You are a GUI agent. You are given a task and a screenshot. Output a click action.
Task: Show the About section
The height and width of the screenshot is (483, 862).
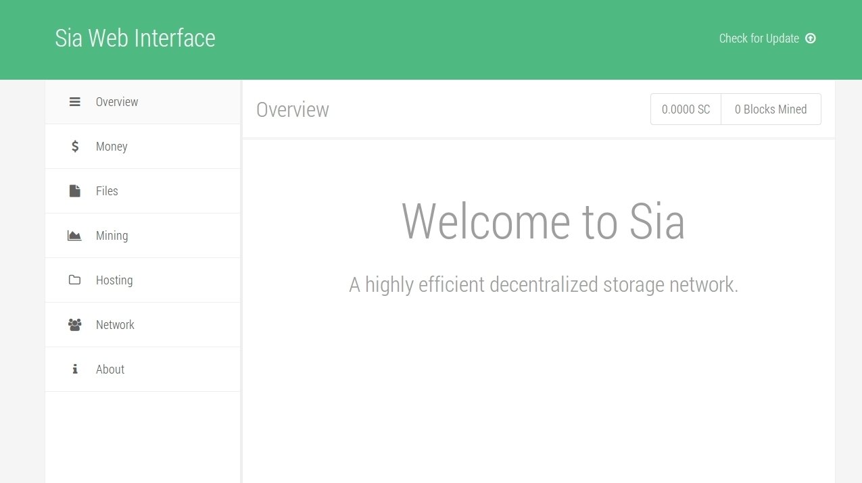[x=143, y=370]
